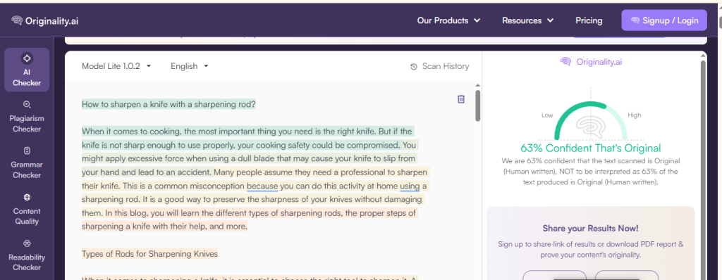Go to the Pricing page

click(589, 20)
